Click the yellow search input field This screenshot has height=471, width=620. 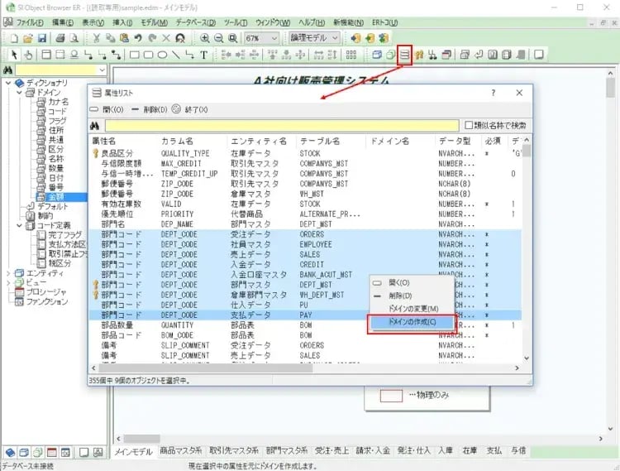coord(281,126)
